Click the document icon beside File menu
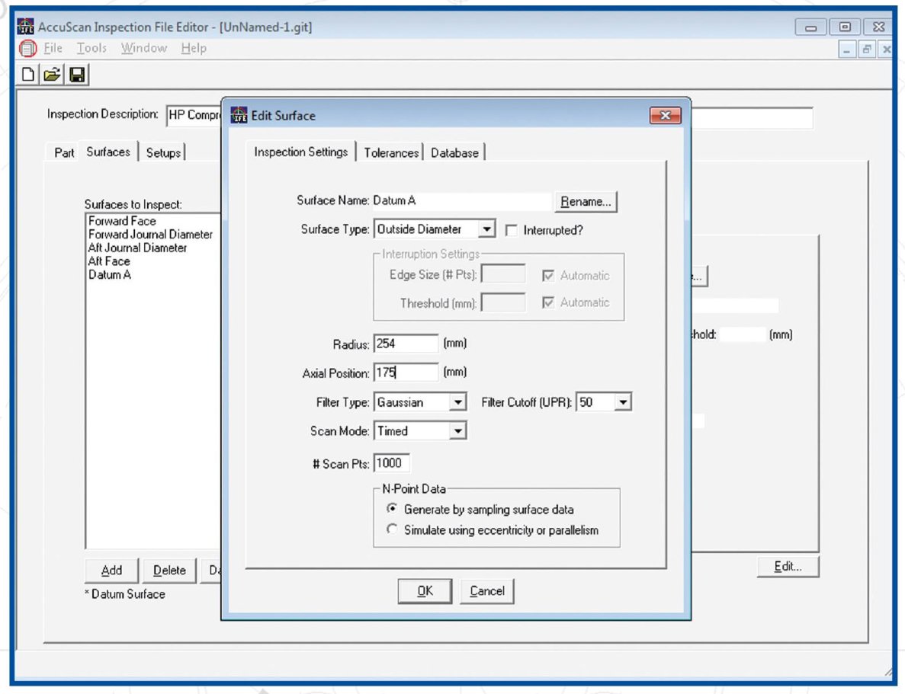 pyautogui.click(x=27, y=48)
